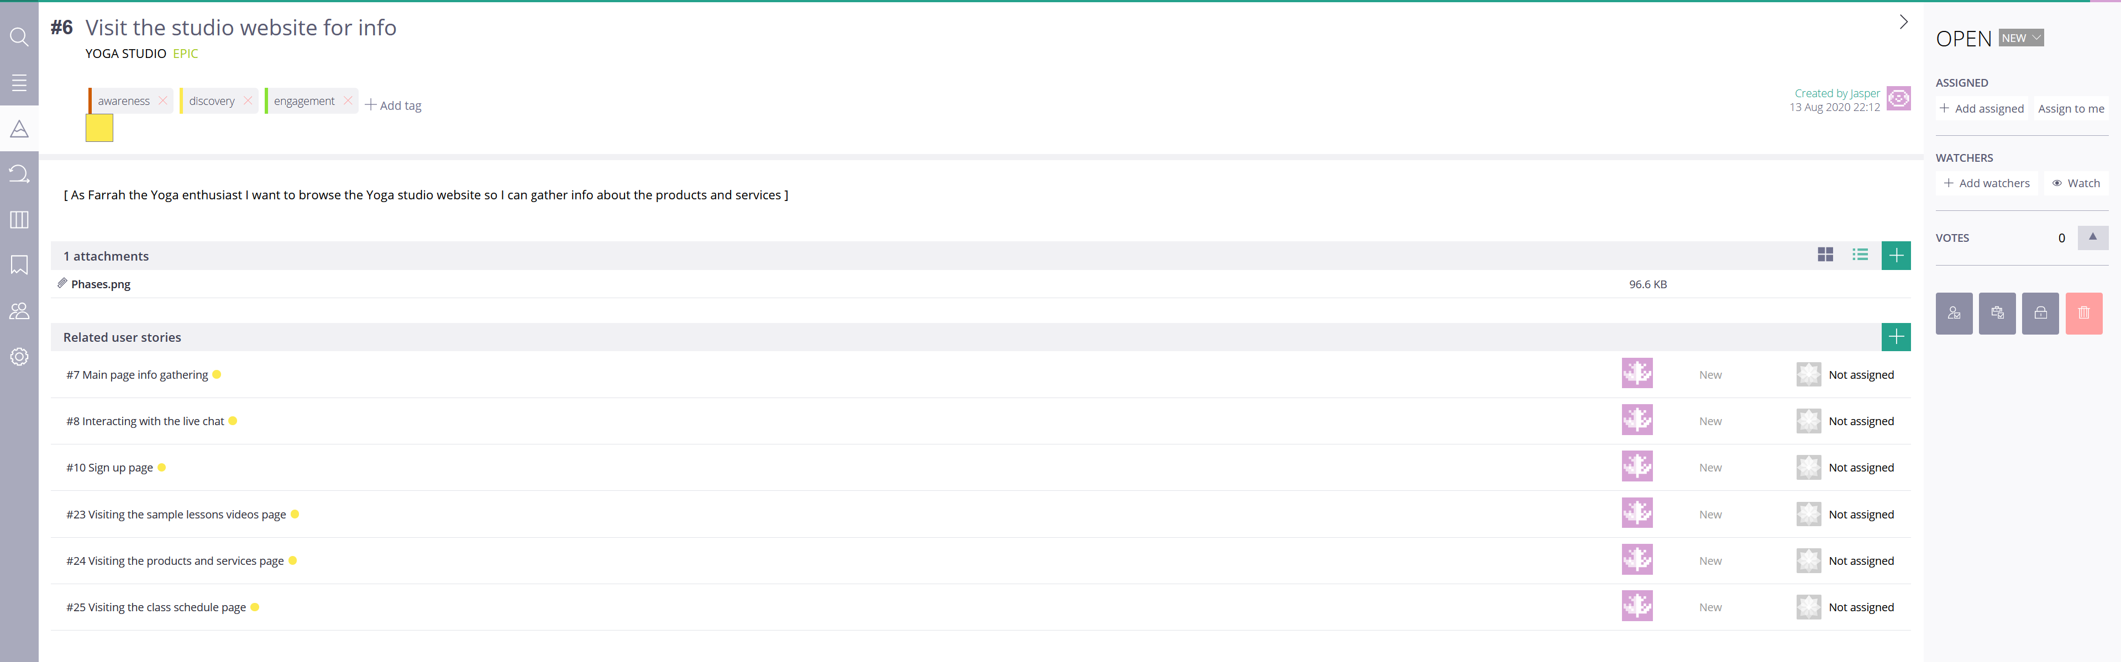Open the NEW status dropdown
The height and width of the screenshot is (662, 2121).
[2020, 38]
